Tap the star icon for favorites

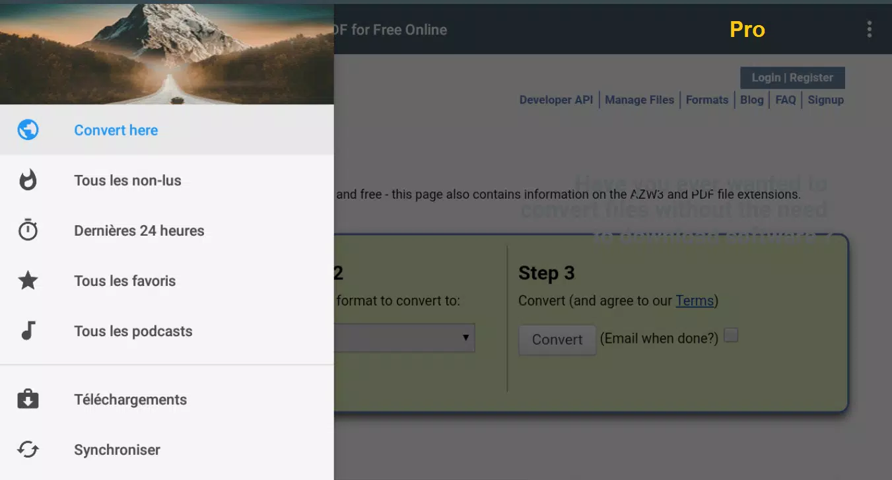pyautogui.click(x=28, y=281)
